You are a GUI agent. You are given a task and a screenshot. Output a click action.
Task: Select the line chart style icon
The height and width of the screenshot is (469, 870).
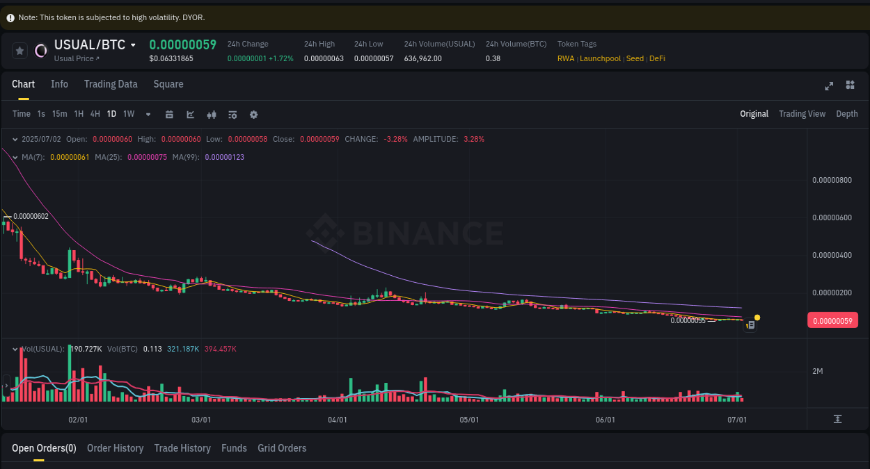coord(190,114)
